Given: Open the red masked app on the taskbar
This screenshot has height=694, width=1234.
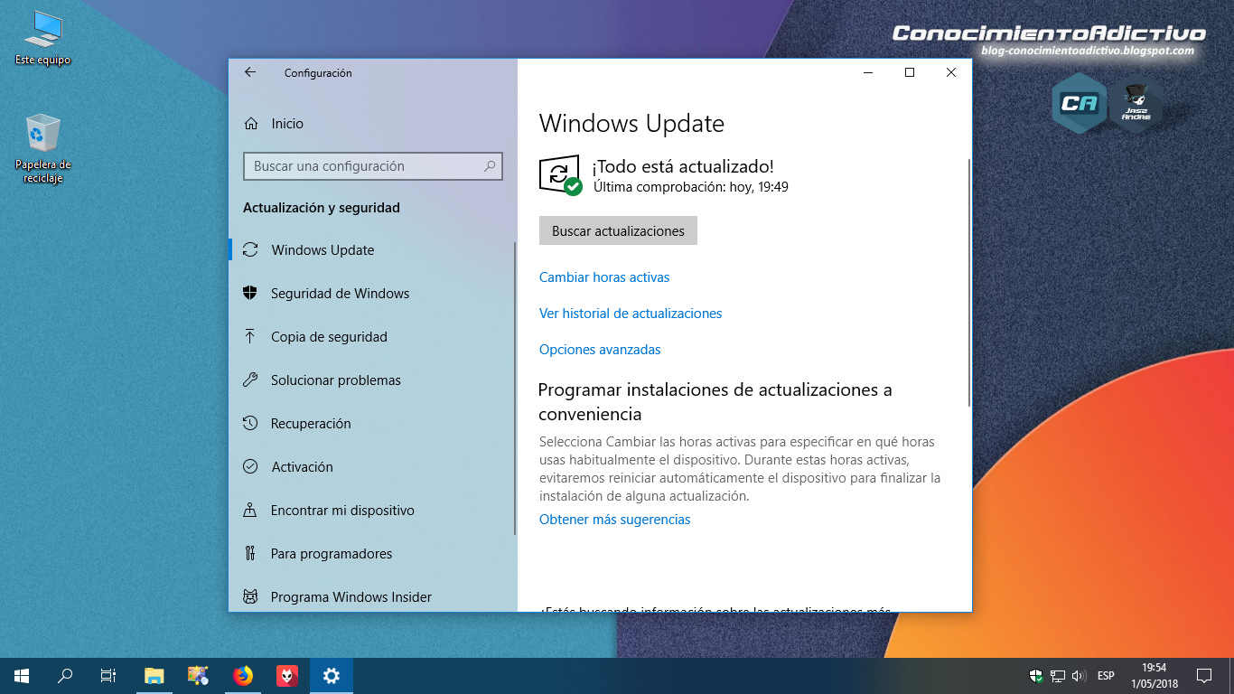Looking at the screenshot, I should [x=286, y=675].
